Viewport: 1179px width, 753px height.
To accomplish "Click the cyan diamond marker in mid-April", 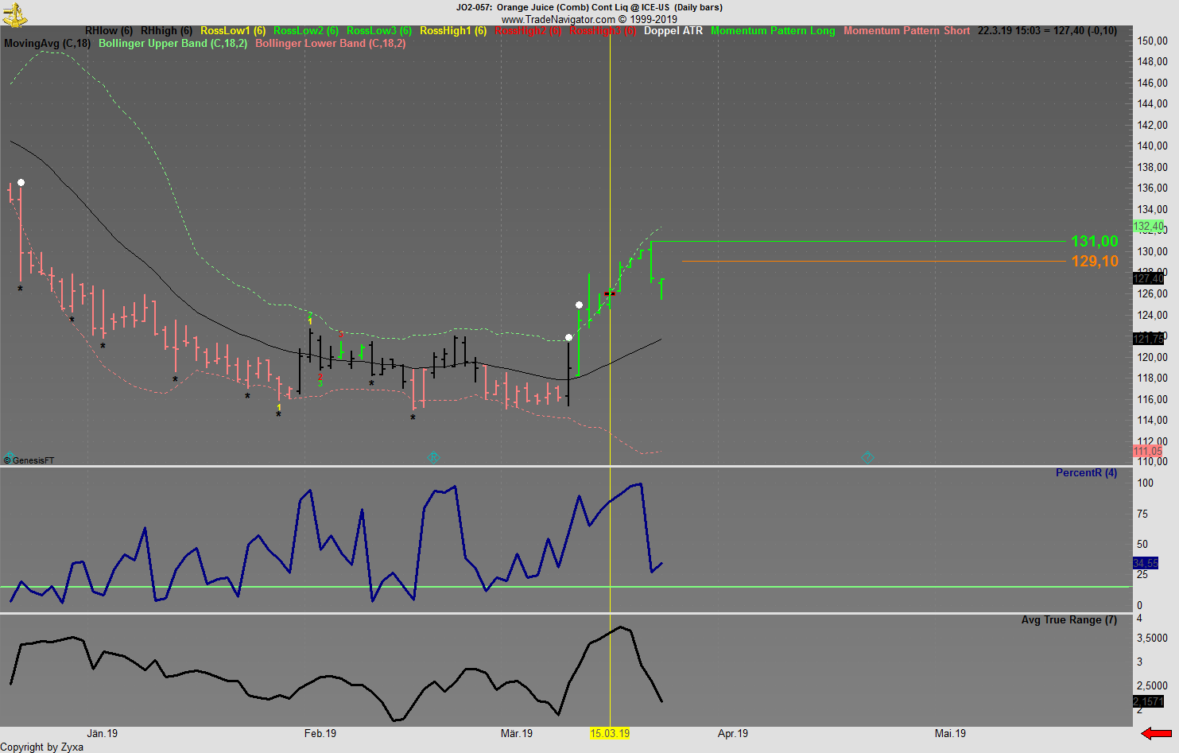I will click(x=867, y=457).
